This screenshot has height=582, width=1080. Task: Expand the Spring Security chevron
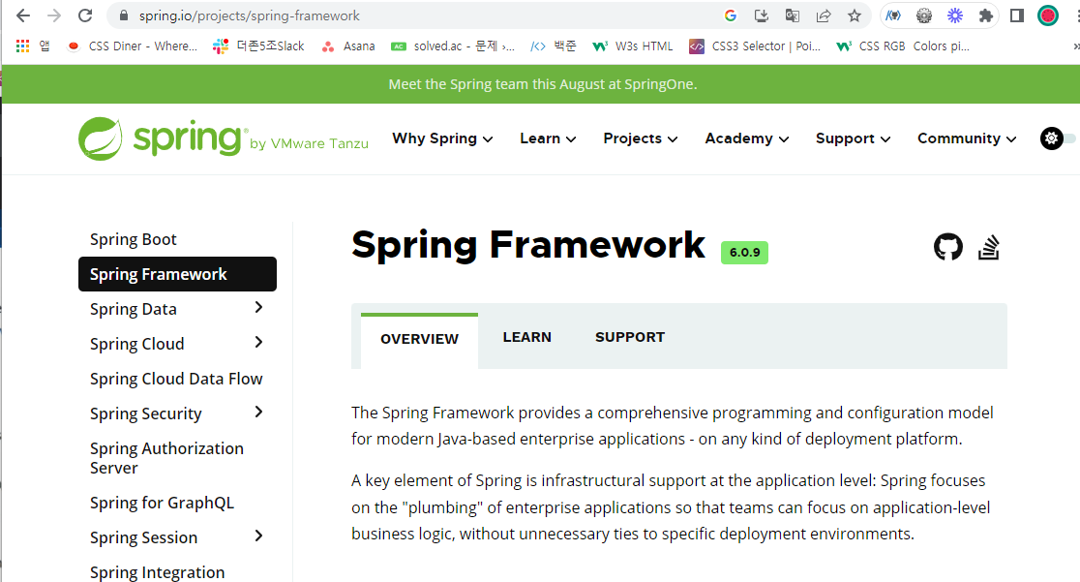(259, 413)
